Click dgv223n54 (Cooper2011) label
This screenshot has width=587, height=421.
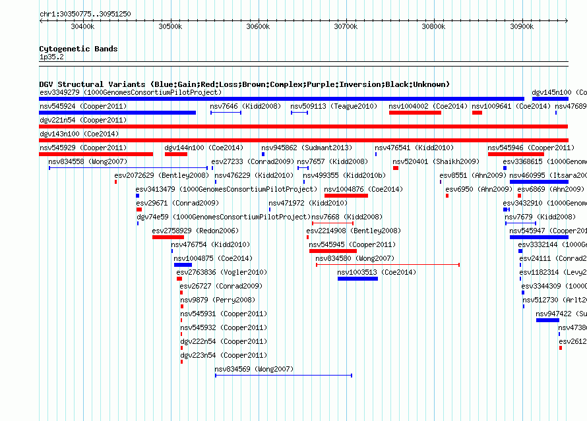[224, 355]
